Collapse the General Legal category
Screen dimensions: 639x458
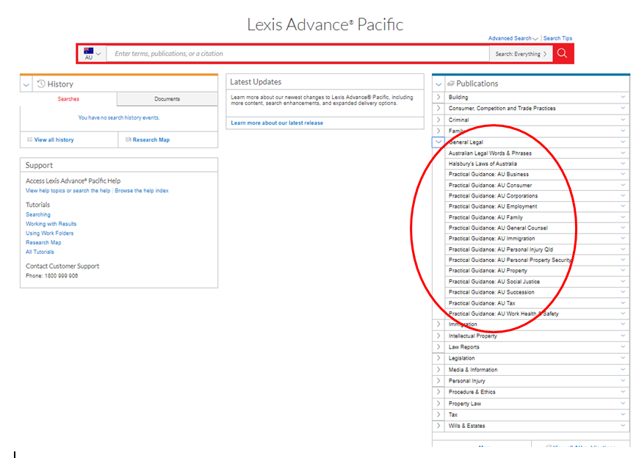point(438,142)
